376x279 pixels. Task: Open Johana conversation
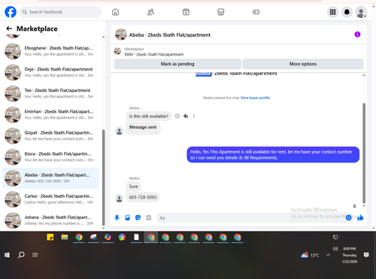pos(50,220)
